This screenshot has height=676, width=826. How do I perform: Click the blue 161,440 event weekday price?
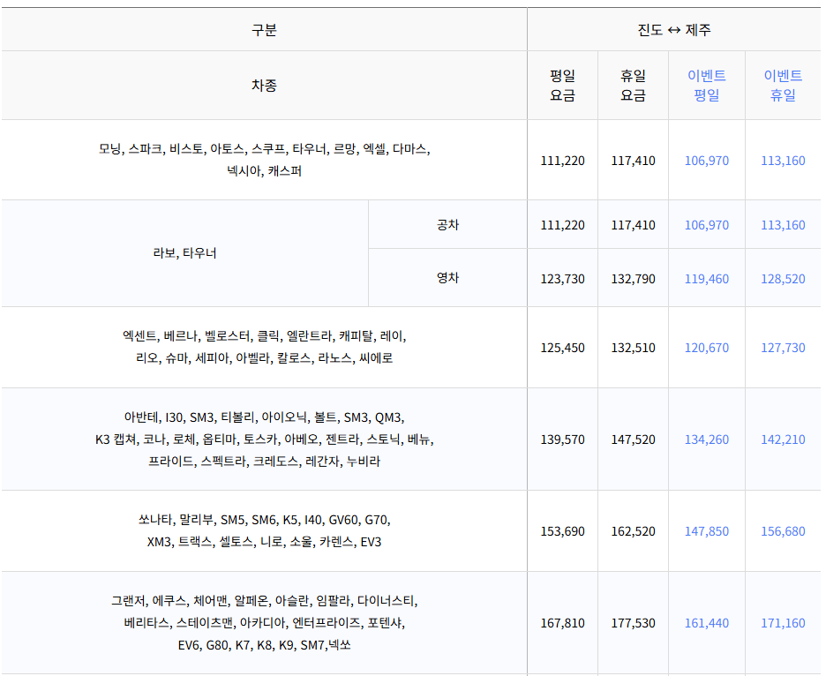point(706,623)
